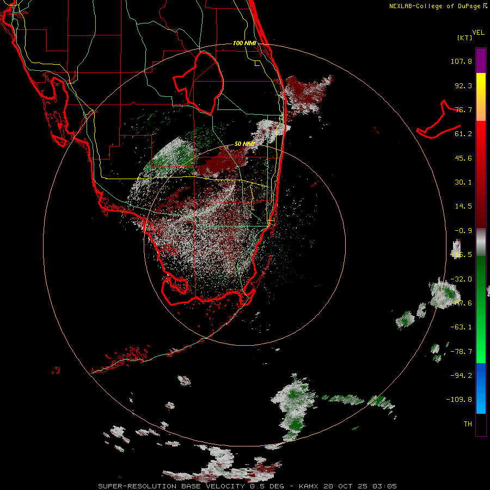Viewport: 490px width, 490px height.
Task: Click the 30.1 legend value
Action: [x=463, y=182]
